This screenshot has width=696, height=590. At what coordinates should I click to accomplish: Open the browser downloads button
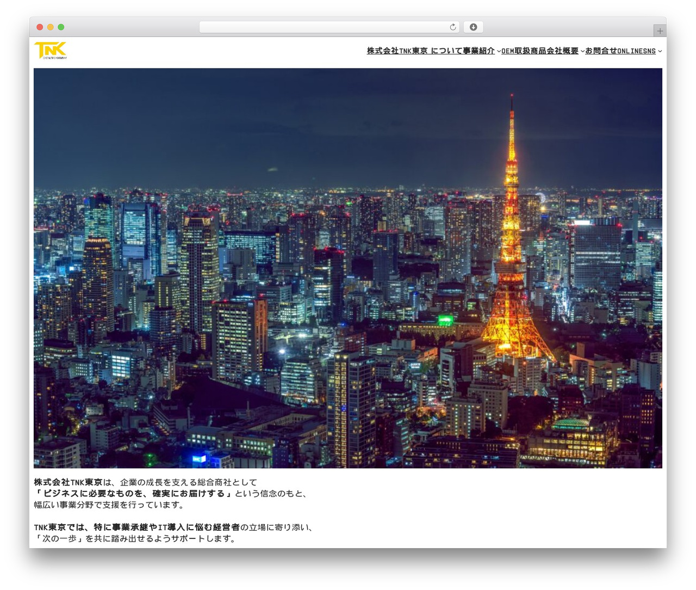click(x=473, y=27)
